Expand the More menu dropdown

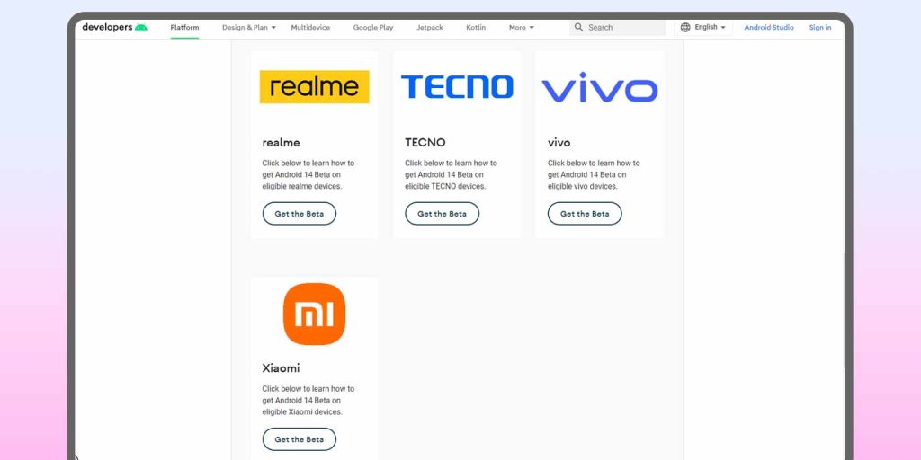tap(522, 28)
